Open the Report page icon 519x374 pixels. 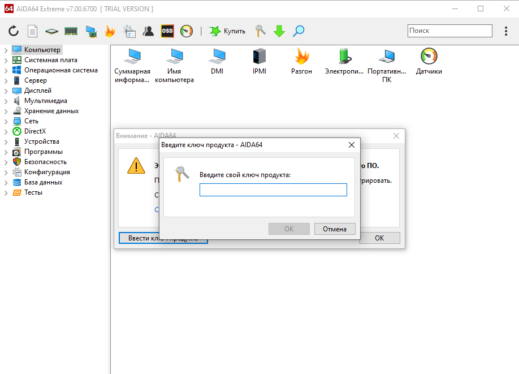point(32,31)
